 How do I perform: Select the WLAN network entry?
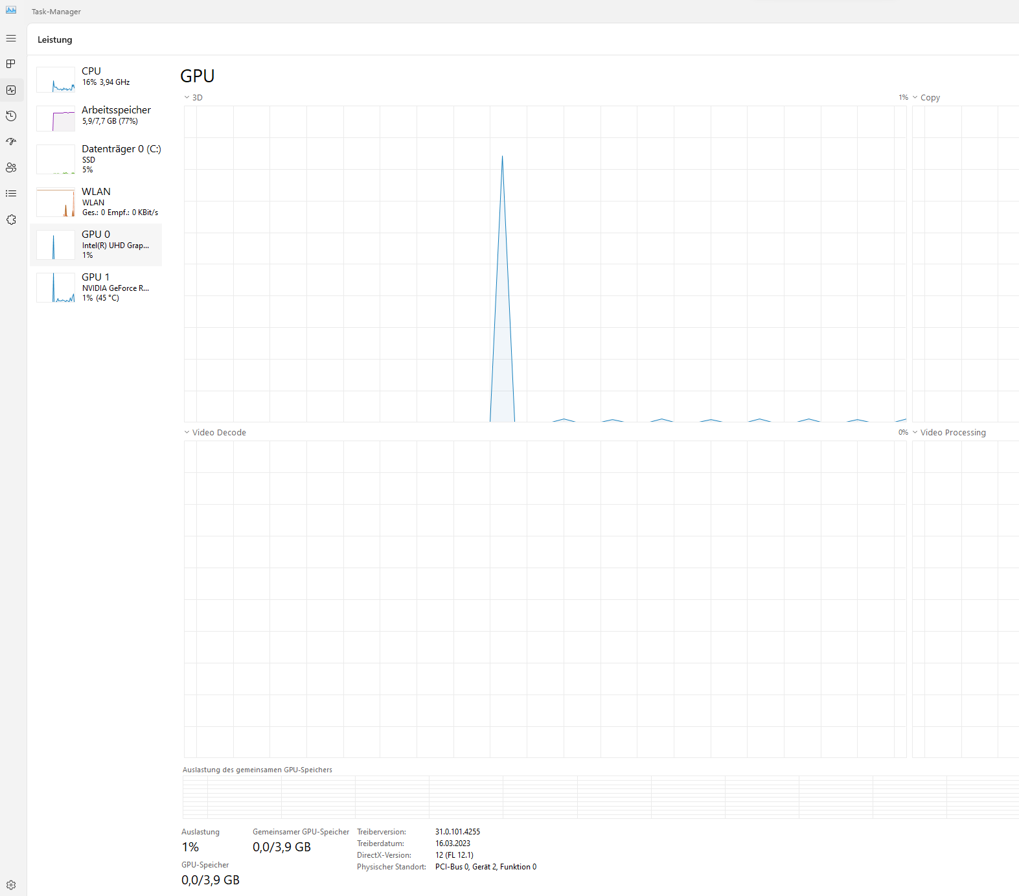click(96, 201)
